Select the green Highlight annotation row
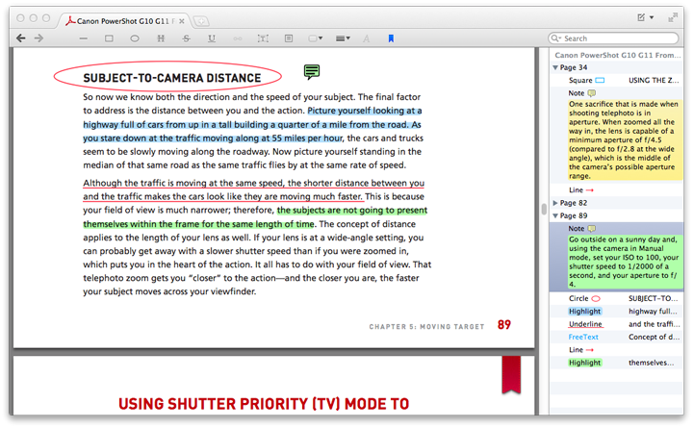693x428 pixels. point(617,363)
